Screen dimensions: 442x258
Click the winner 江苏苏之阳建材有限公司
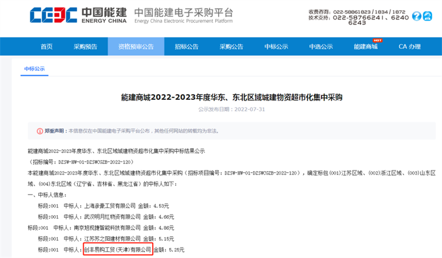coord(113,239)
